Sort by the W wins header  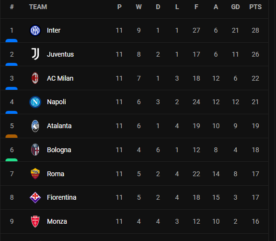pyautogui.click(x=138, y=7)
